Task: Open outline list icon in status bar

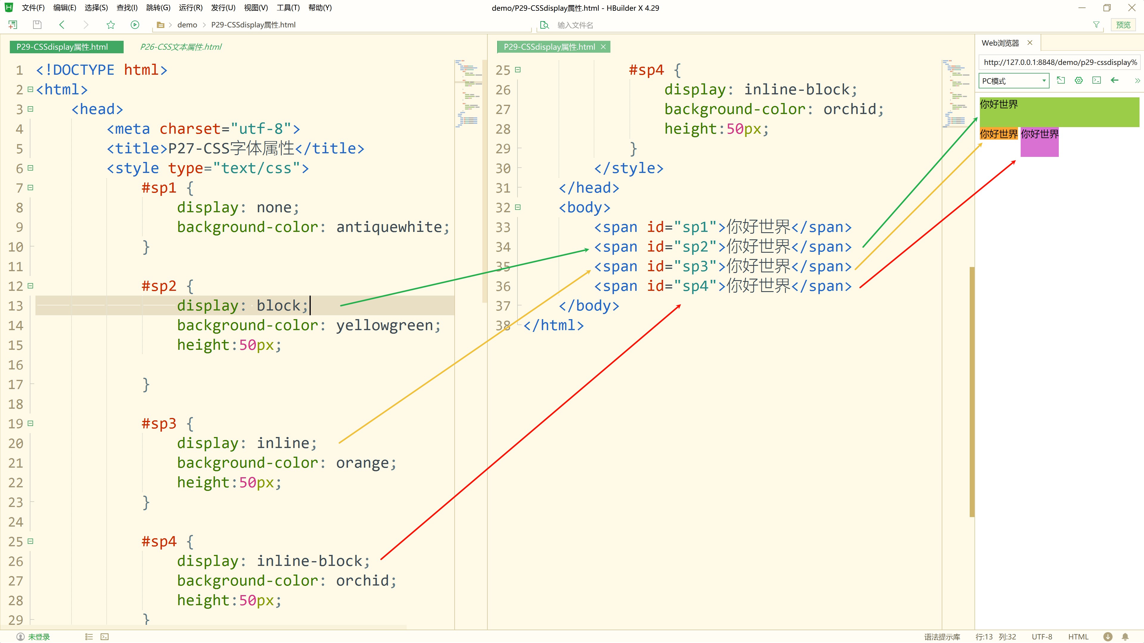Action: [x=89, y=637]
